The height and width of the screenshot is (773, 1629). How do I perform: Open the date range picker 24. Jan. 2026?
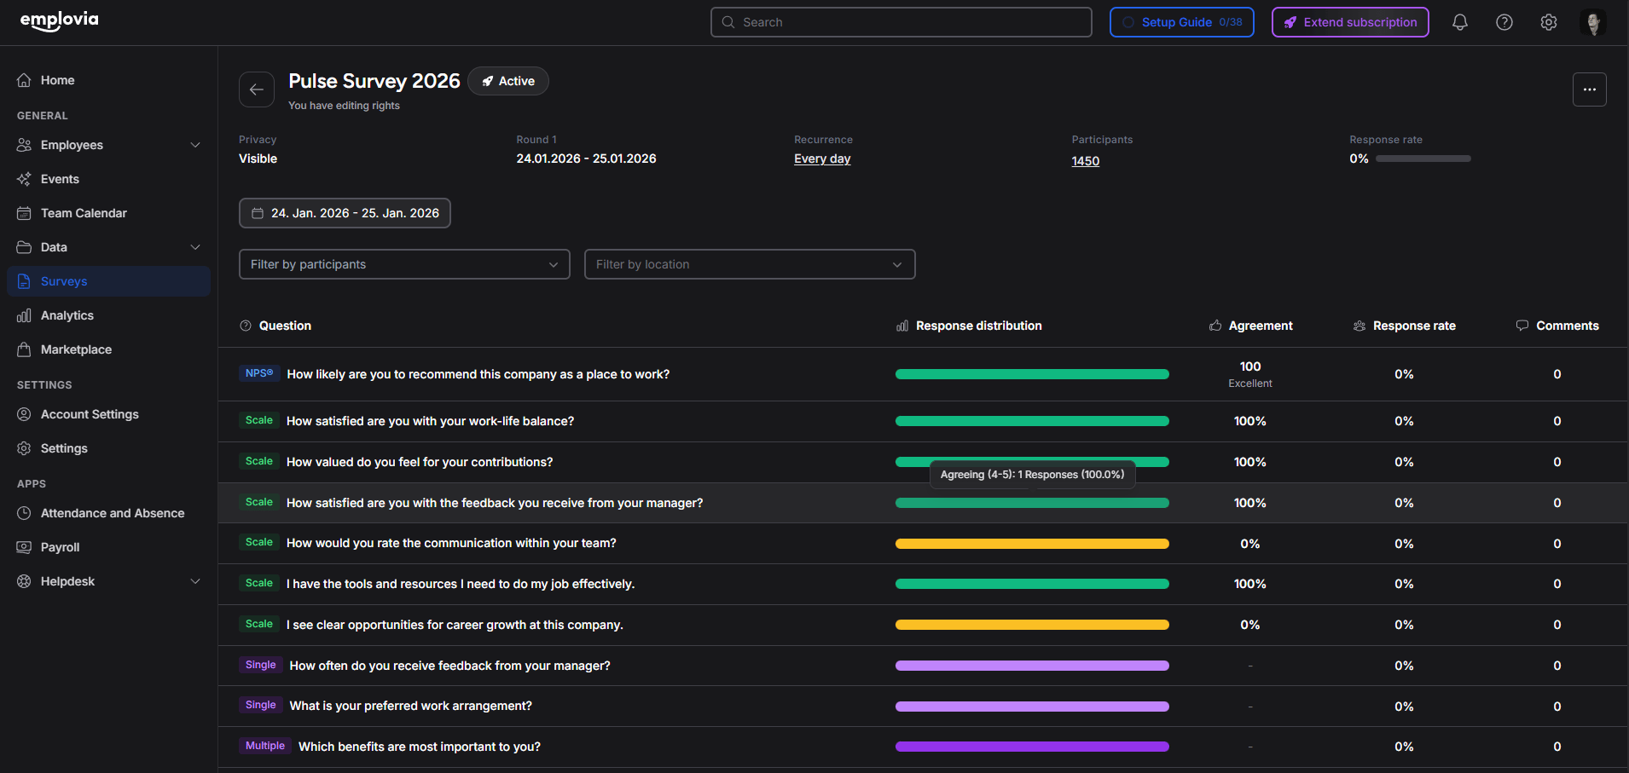point(345,213)
